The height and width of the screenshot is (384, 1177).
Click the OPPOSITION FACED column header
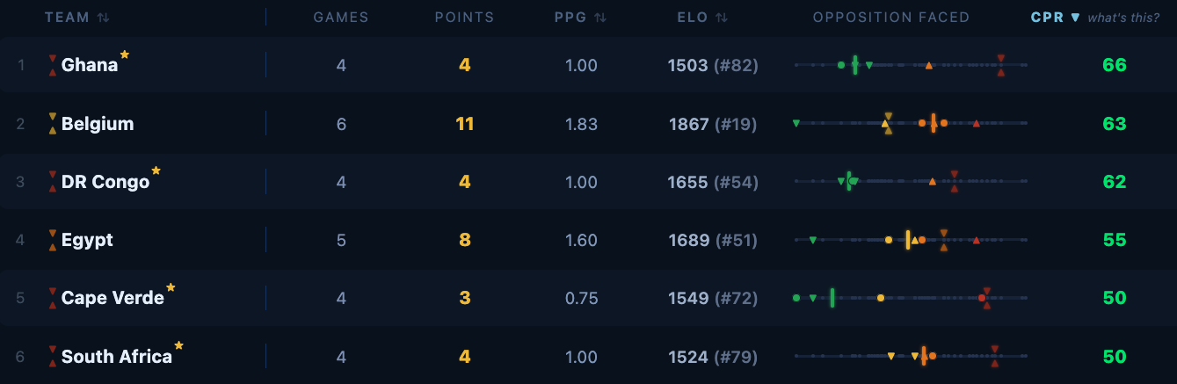point(891,18)
